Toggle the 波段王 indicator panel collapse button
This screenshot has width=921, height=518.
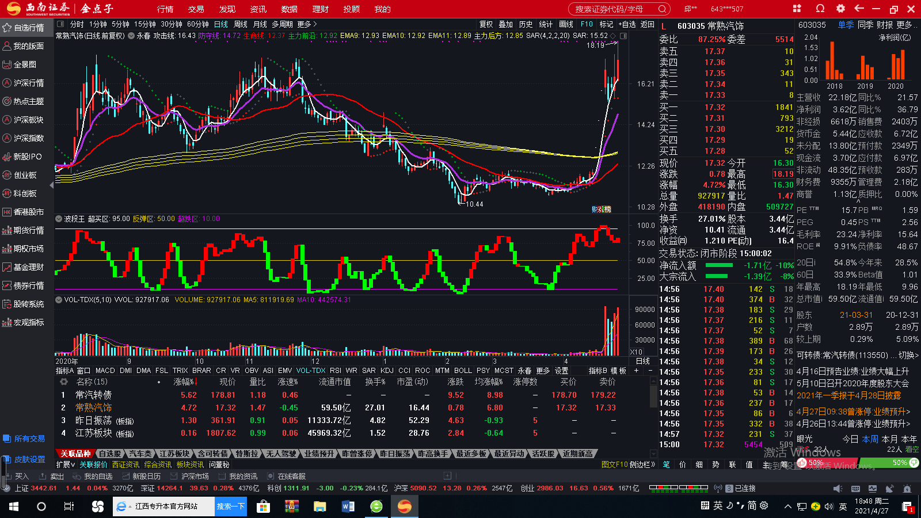pos(58,219)
